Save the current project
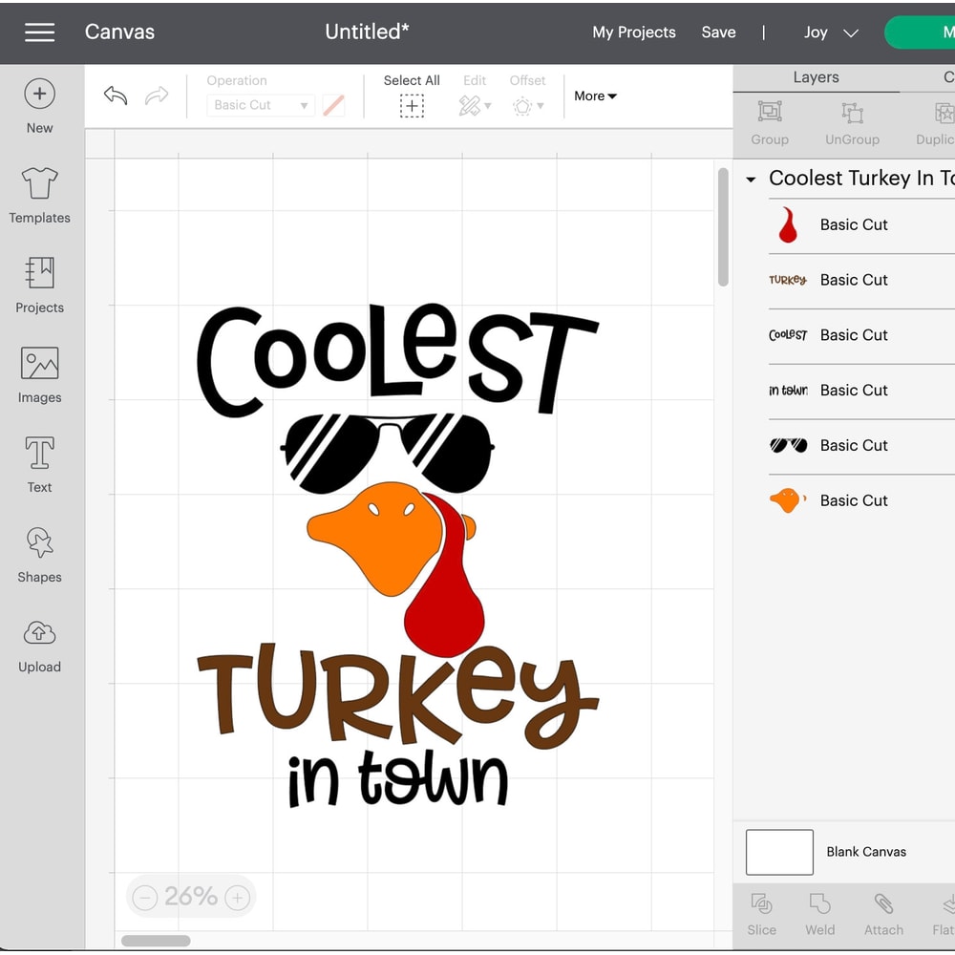This screenshot has height=955, width=955. pyautogui.click(x=718, y=32)
